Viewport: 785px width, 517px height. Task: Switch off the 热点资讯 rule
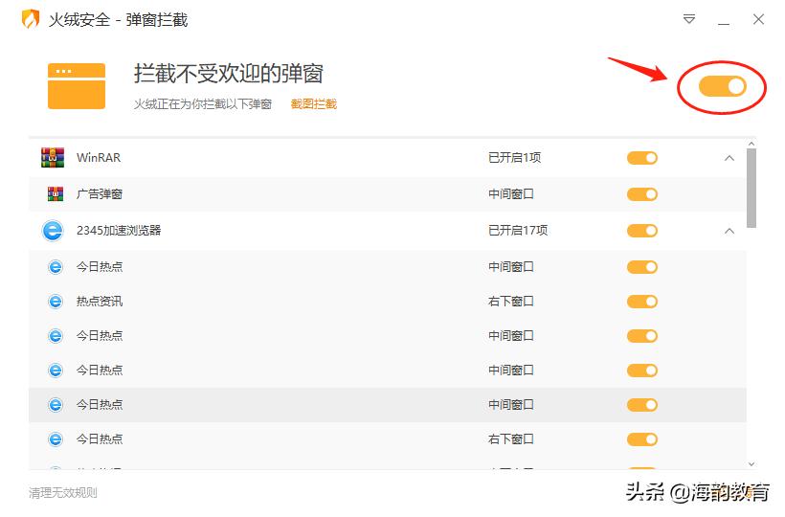642,302
